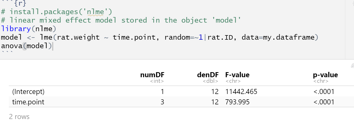The width and height of the screenshot is (354, 127).
Task: Click numDF value 3 in time.point row
Action: pyautogui.click(x=162, y=102)
